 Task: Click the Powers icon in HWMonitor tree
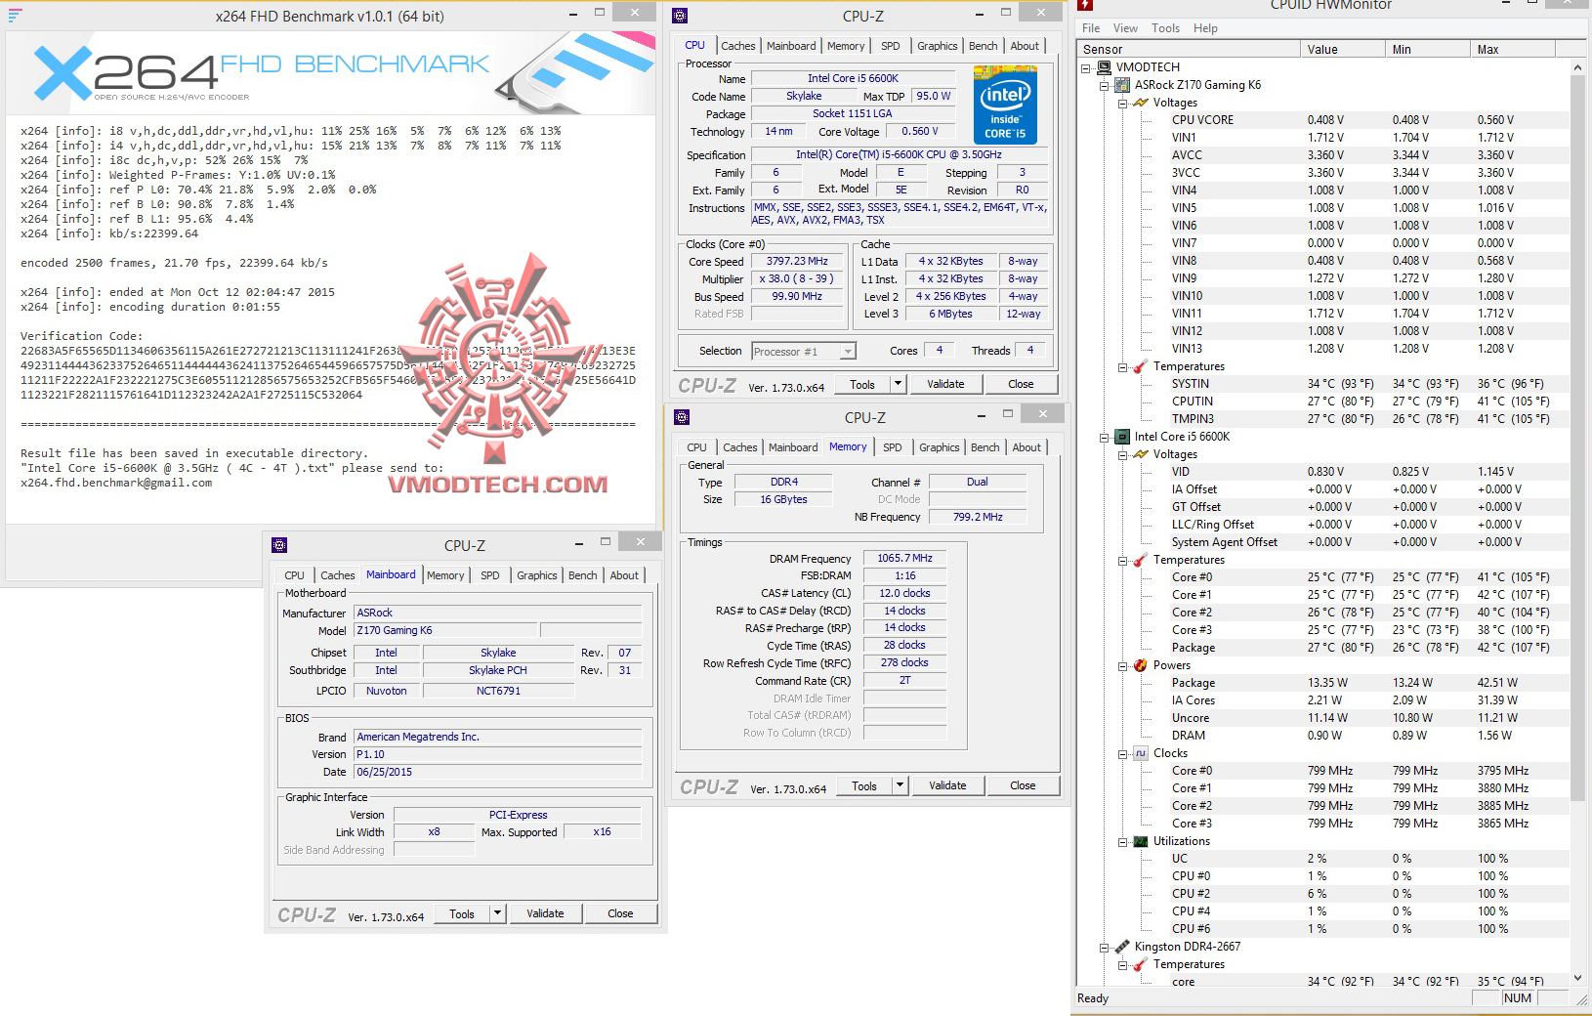point(1140,665)
